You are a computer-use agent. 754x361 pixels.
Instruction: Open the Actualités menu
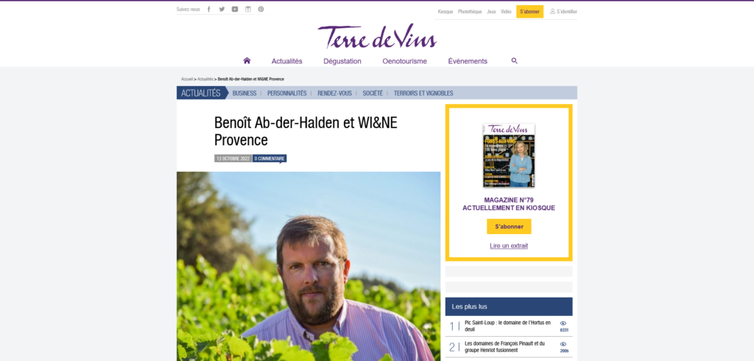(x=286, y=61)
